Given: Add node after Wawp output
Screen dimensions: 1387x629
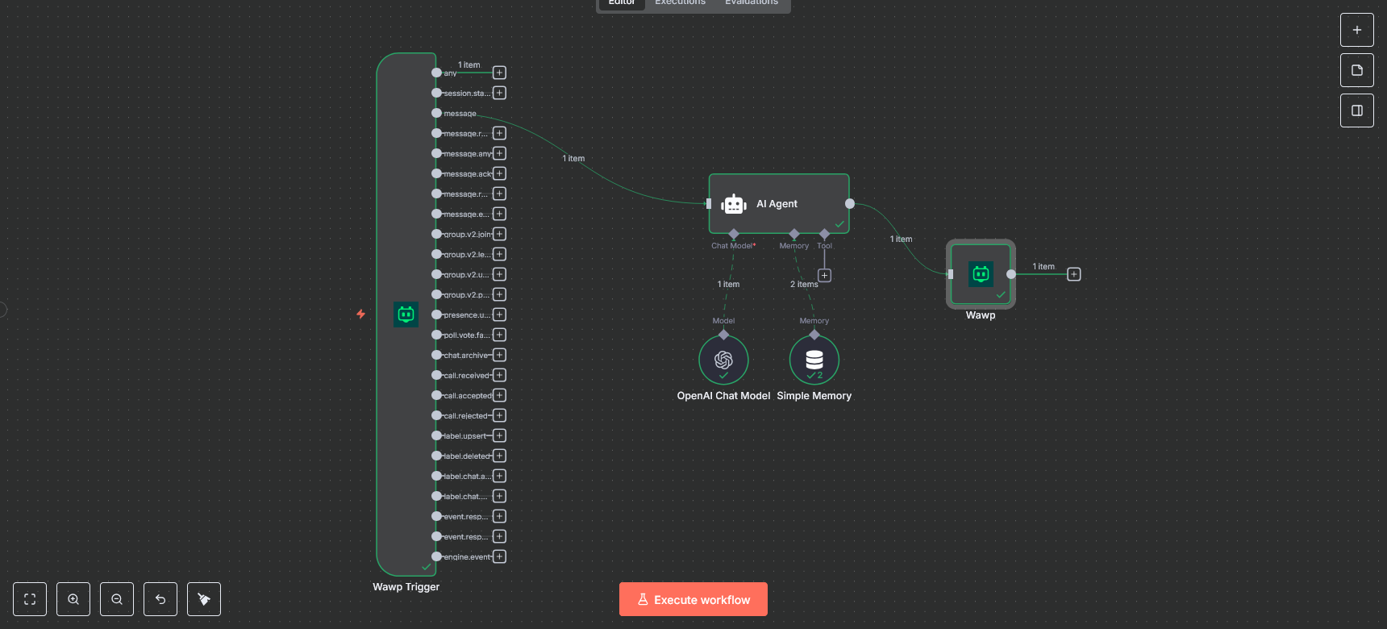Looking at the screenshot, I should [1073, 274].
